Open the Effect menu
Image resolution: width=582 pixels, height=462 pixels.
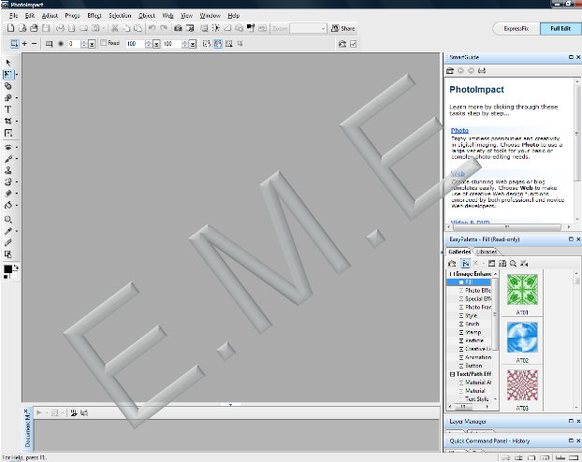coord(95,16)
